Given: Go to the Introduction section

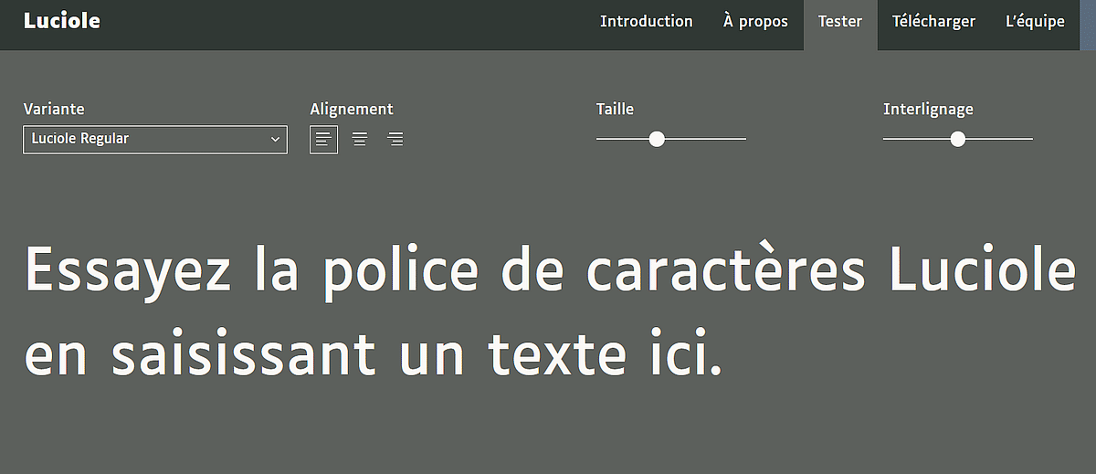Looking at the screenshot, I should point(647,21).
